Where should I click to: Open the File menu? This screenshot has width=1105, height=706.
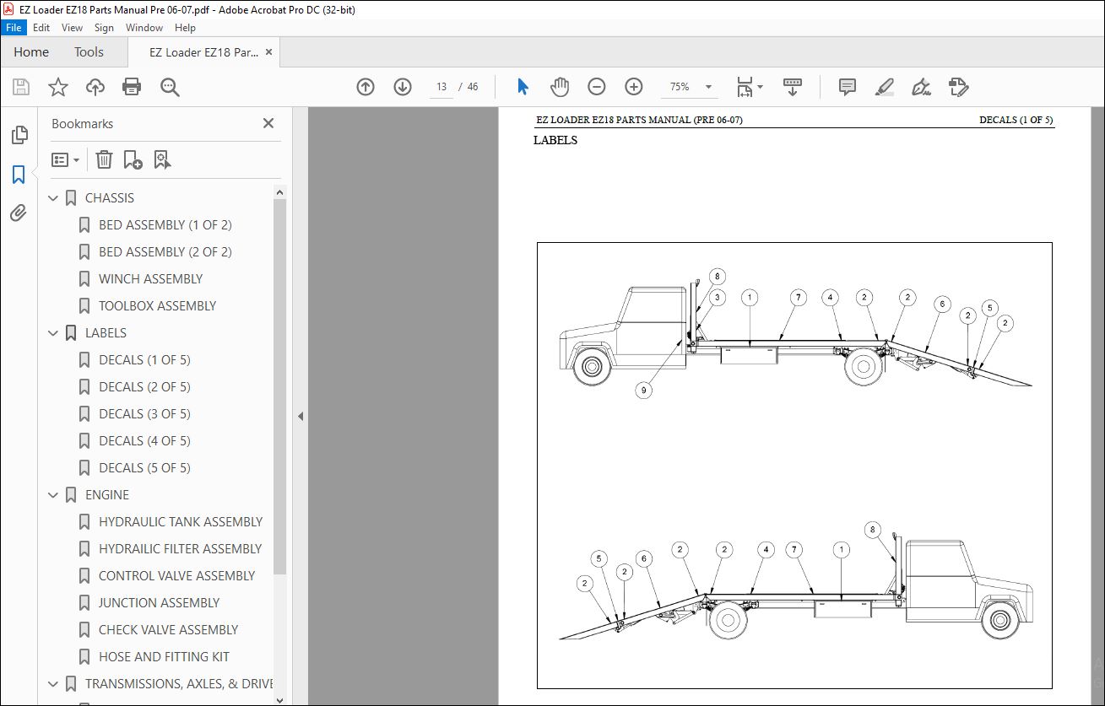tap(14, 27)
